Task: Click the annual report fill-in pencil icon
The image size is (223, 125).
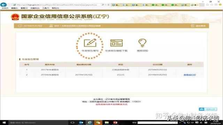Action: 90,43
